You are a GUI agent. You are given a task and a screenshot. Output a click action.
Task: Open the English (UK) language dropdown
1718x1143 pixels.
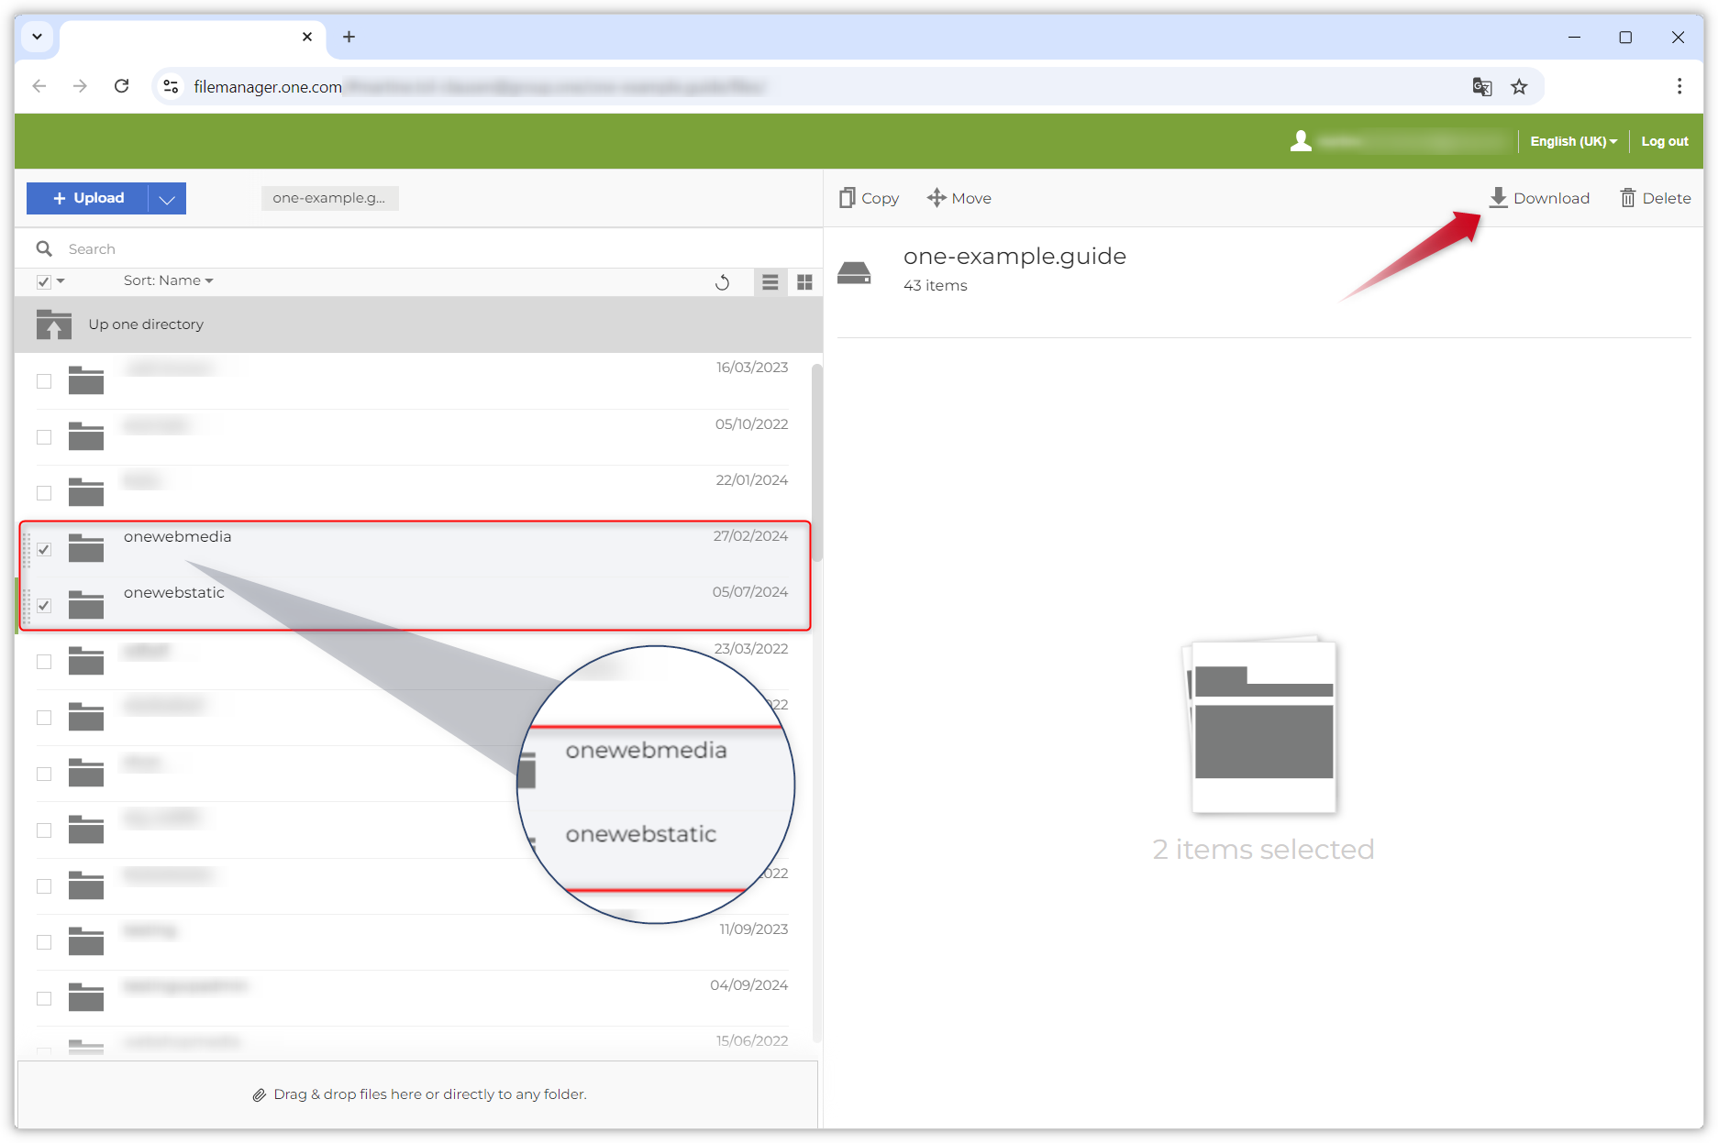click(x=1572, y=141)
